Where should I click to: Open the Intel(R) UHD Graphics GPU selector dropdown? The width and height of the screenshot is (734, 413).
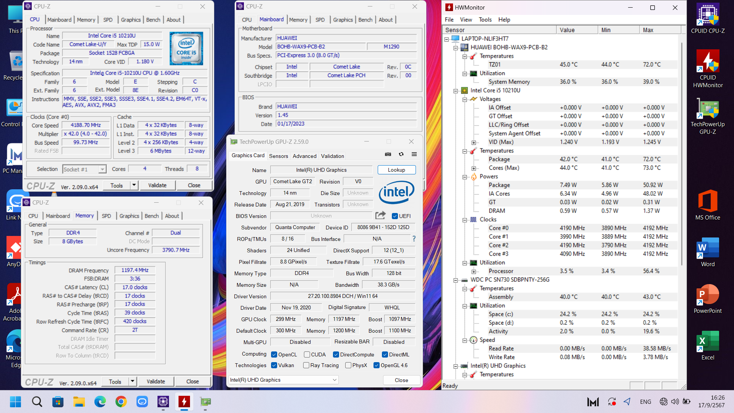(283, 380)
